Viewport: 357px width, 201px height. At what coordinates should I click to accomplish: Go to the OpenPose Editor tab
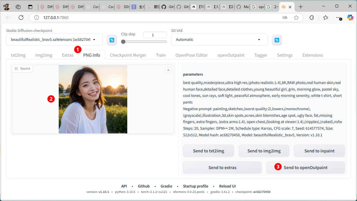click(191, 55)
